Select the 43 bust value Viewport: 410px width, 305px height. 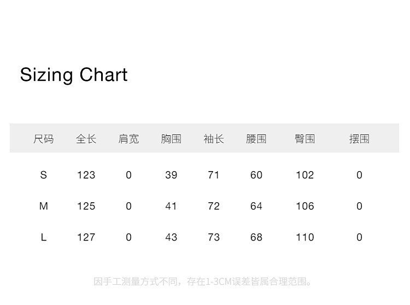click(171, 237)
